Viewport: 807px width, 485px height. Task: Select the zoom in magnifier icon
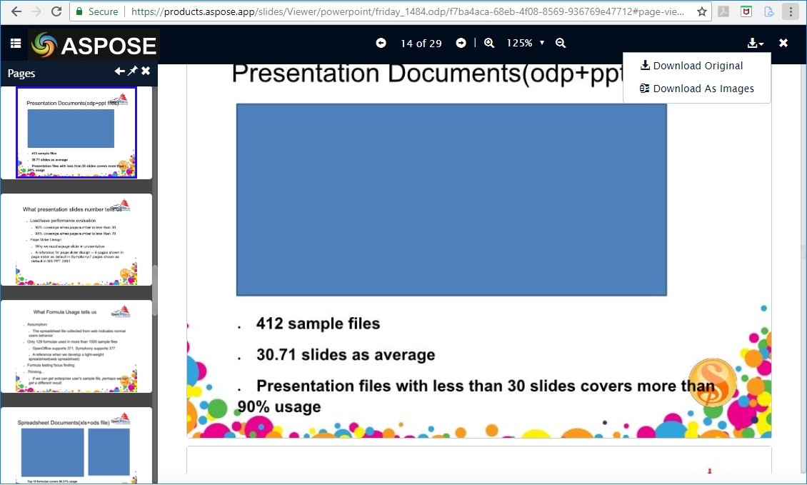(489, 43)
